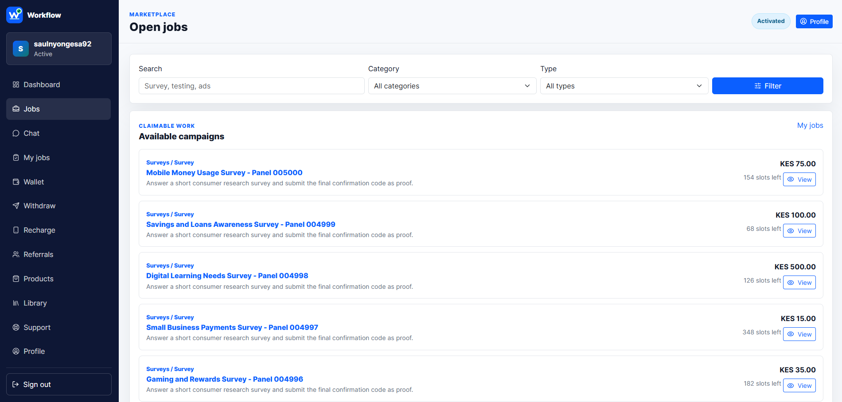Image resolution: width=842 pixels, height=402 pixels.
Task: Click the My jobs clipboard icon in sidebar
Action: pyautogui.click(x=16, y=157)
